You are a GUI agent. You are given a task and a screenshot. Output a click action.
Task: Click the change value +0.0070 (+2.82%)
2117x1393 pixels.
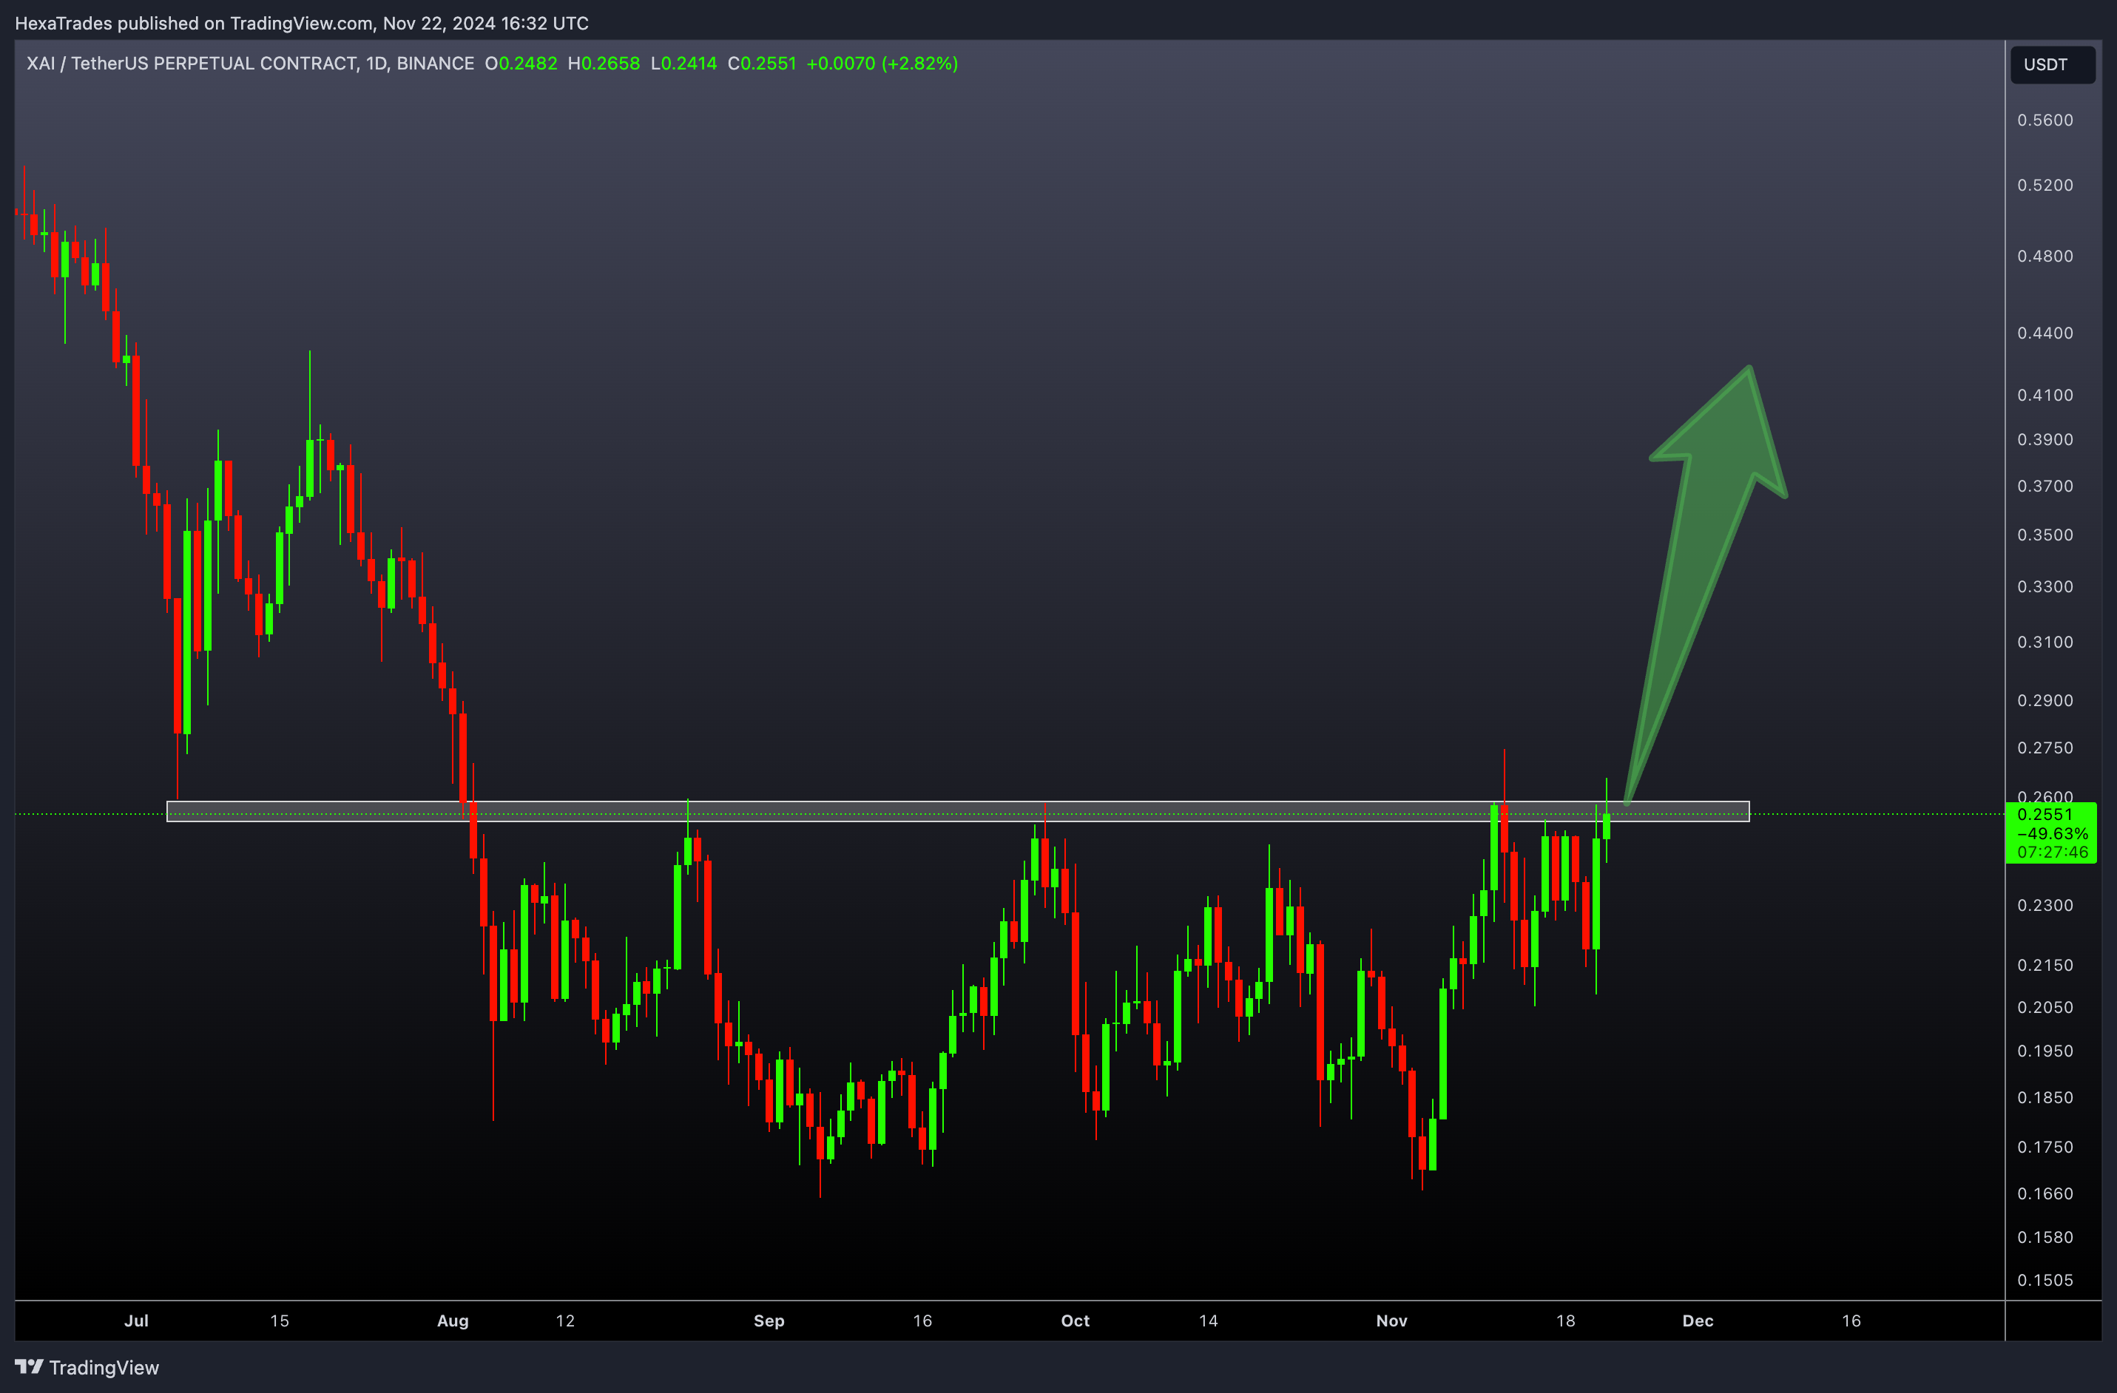point(882,63)
